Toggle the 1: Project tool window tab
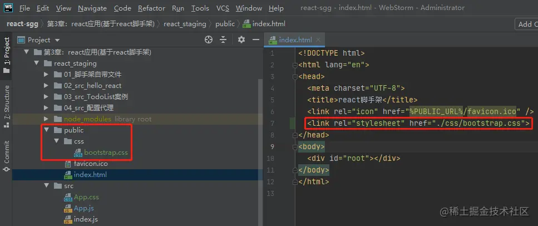Image resolution: width=538 pixels, height=226 pixels. click(x=6, y=56)
